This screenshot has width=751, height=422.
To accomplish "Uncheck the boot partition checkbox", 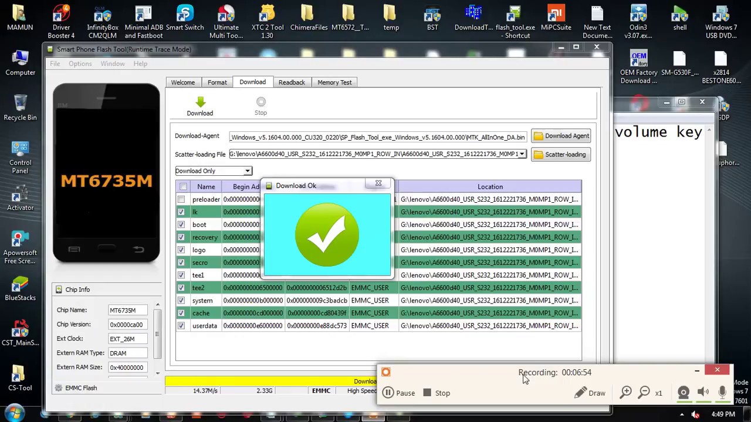I will (181, 224).
